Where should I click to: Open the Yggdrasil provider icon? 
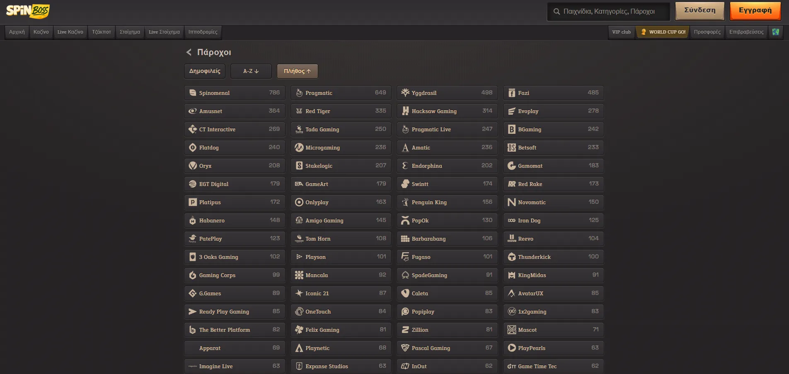(405, 93)
